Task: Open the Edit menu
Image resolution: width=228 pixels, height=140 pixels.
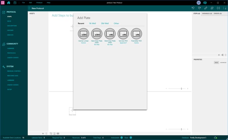Action: pyautogui.click(x=30, y=3)
